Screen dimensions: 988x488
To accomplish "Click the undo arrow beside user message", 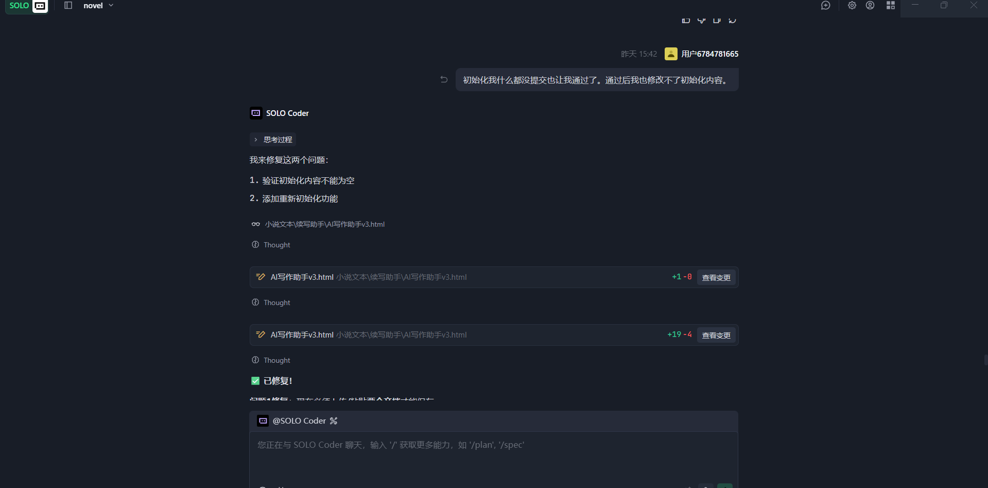I will 444,79.
